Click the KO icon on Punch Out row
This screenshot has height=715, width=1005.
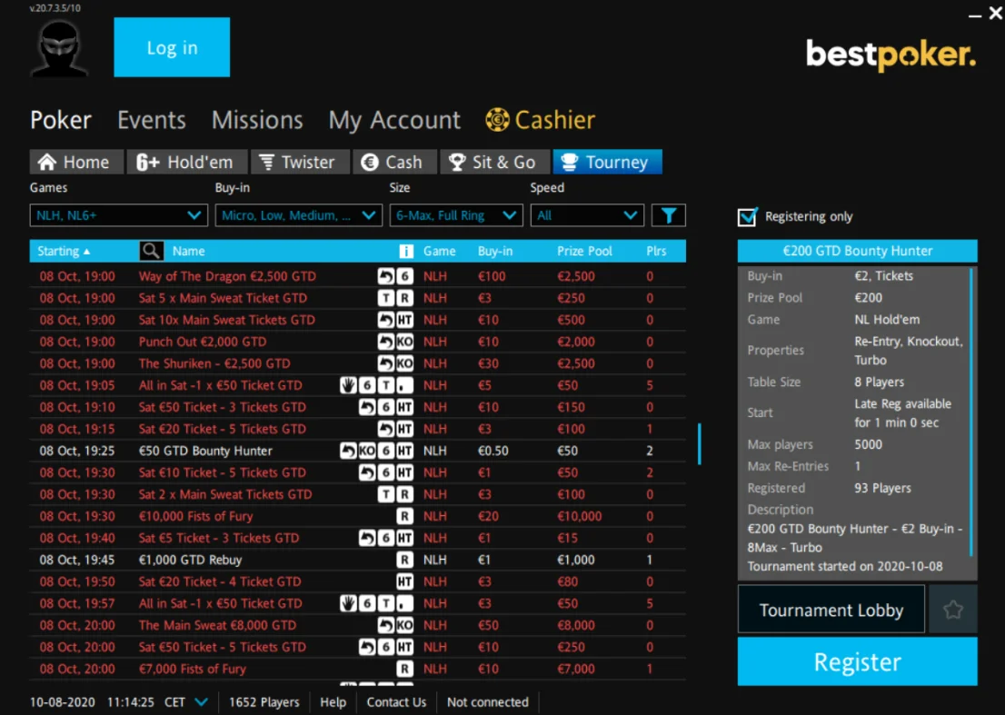[405, 343]
